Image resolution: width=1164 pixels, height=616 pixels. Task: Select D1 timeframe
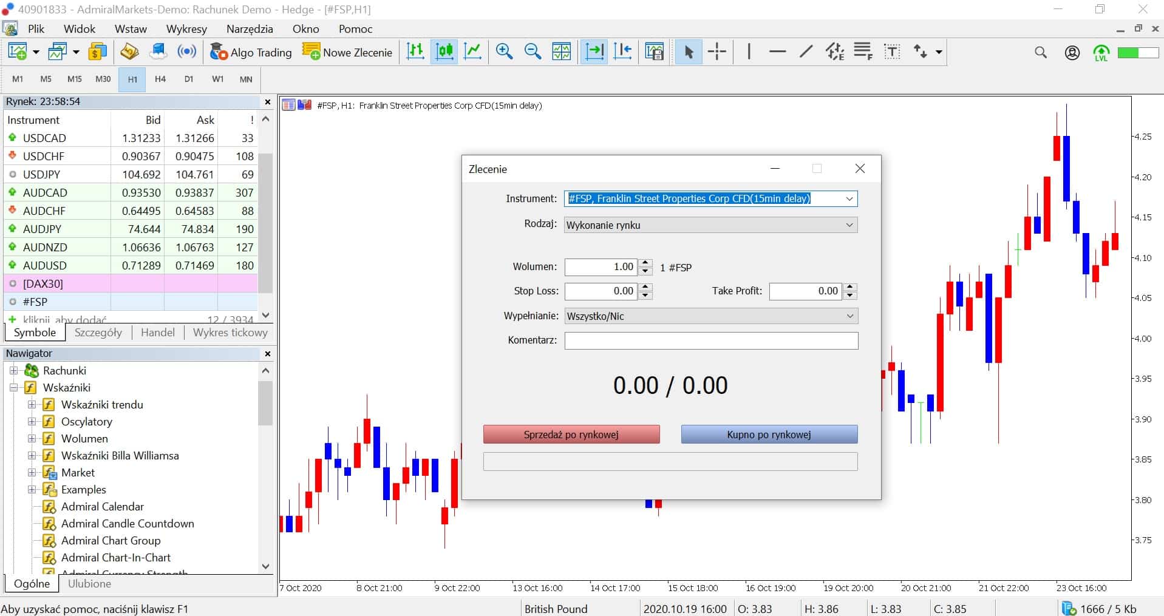pos(189,79)
